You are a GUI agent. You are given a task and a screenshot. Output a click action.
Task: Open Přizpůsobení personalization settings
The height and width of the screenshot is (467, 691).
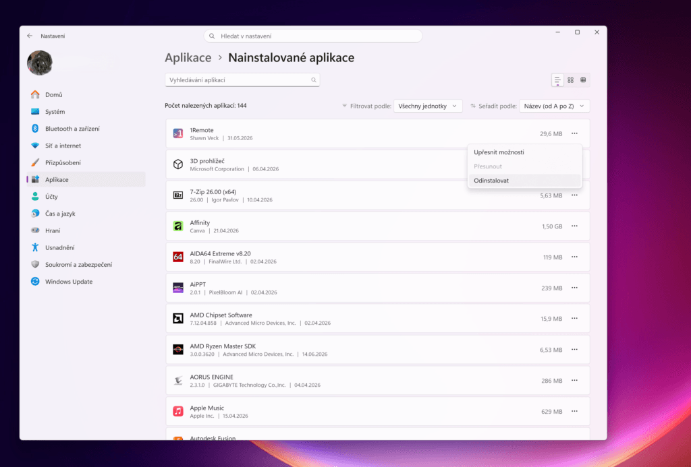[86, 162]
